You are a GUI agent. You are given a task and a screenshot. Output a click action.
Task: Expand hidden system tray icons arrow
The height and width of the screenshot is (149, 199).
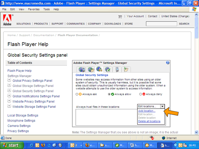tap(176, 145)
